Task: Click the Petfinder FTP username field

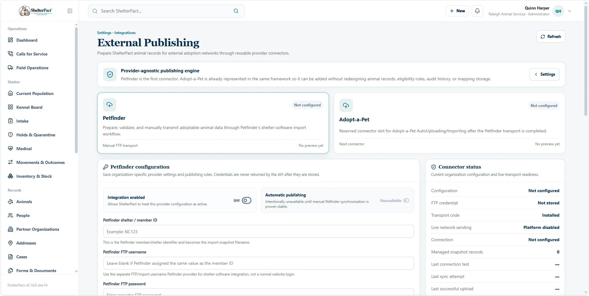Action: (x=258, y=263)
